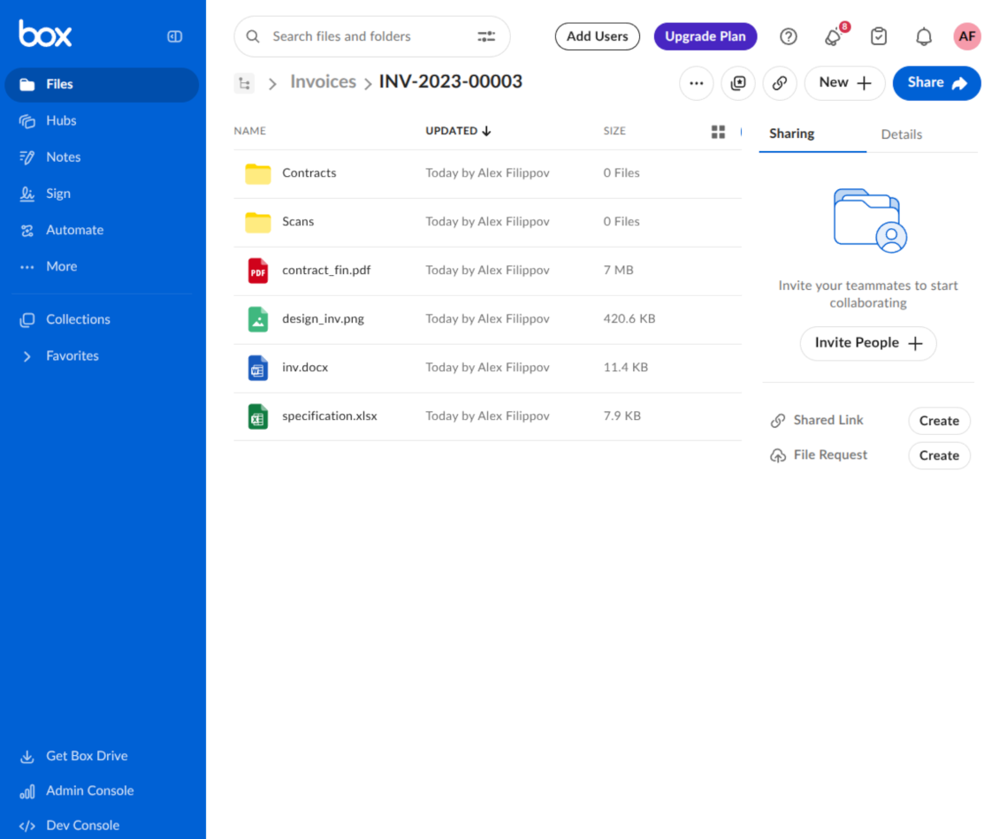Expand the breadcrumb chevron after the tree icon
Image resolution: width=999 pixels, height=839 pixels.
coord(272,83)
